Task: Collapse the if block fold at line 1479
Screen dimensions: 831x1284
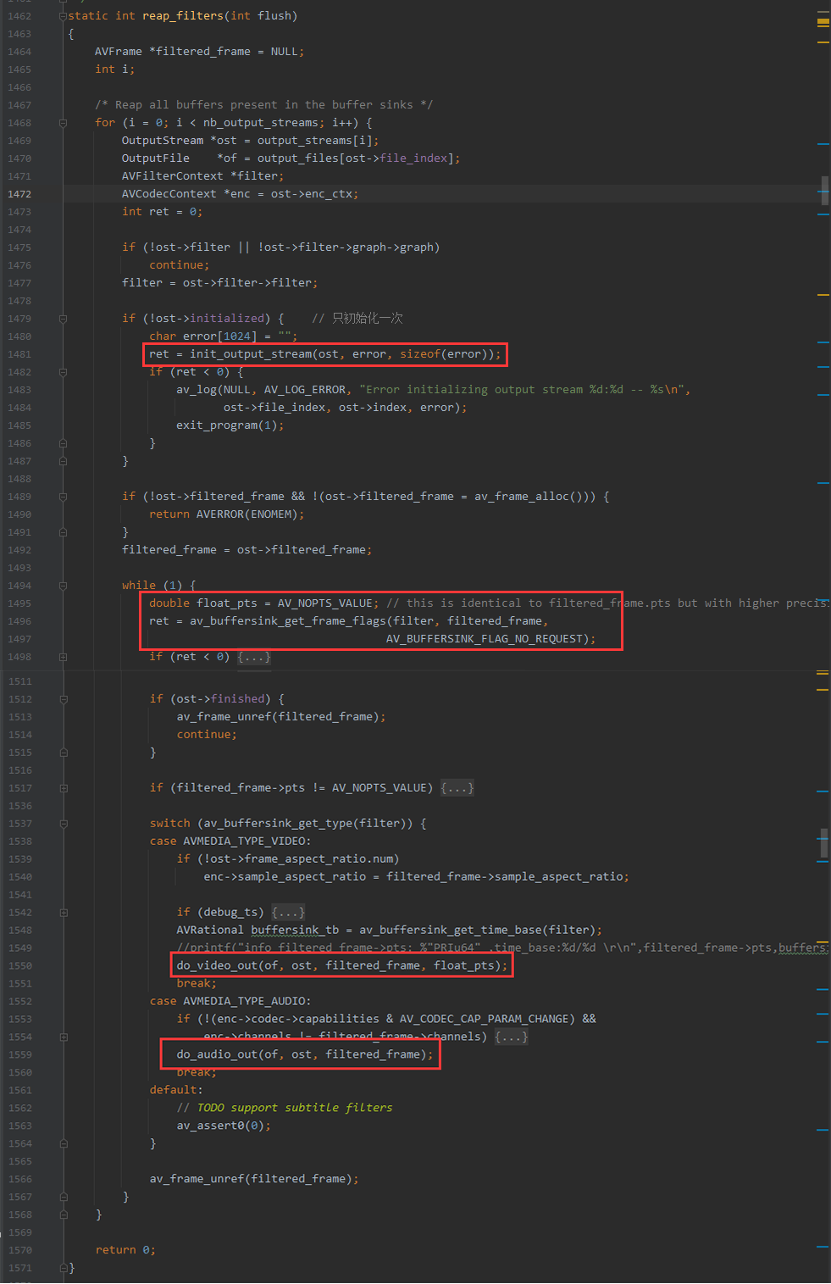Action: (x=64, y=319)
